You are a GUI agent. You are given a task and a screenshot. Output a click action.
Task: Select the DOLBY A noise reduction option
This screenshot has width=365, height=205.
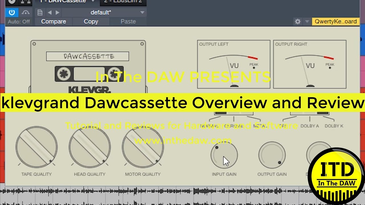click(x=309, y=126)
